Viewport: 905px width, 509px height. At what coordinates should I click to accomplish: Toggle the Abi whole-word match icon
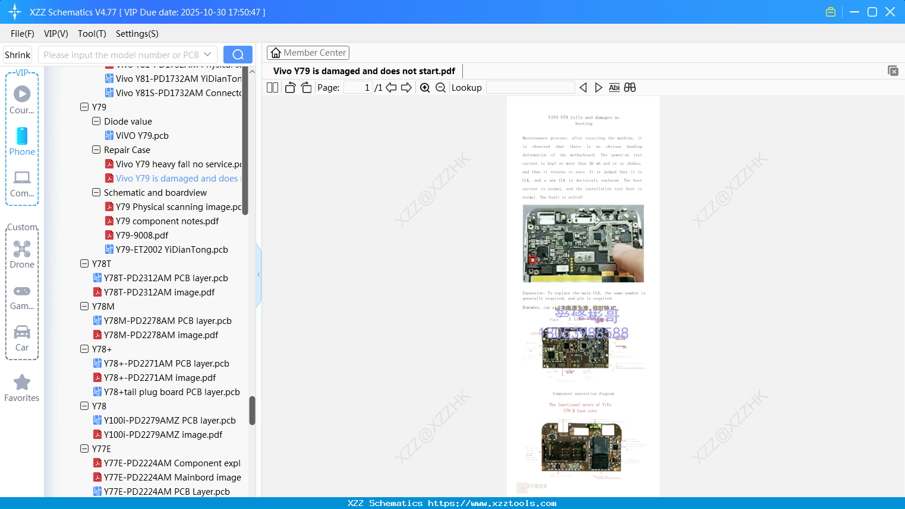[x=614, y=88]
